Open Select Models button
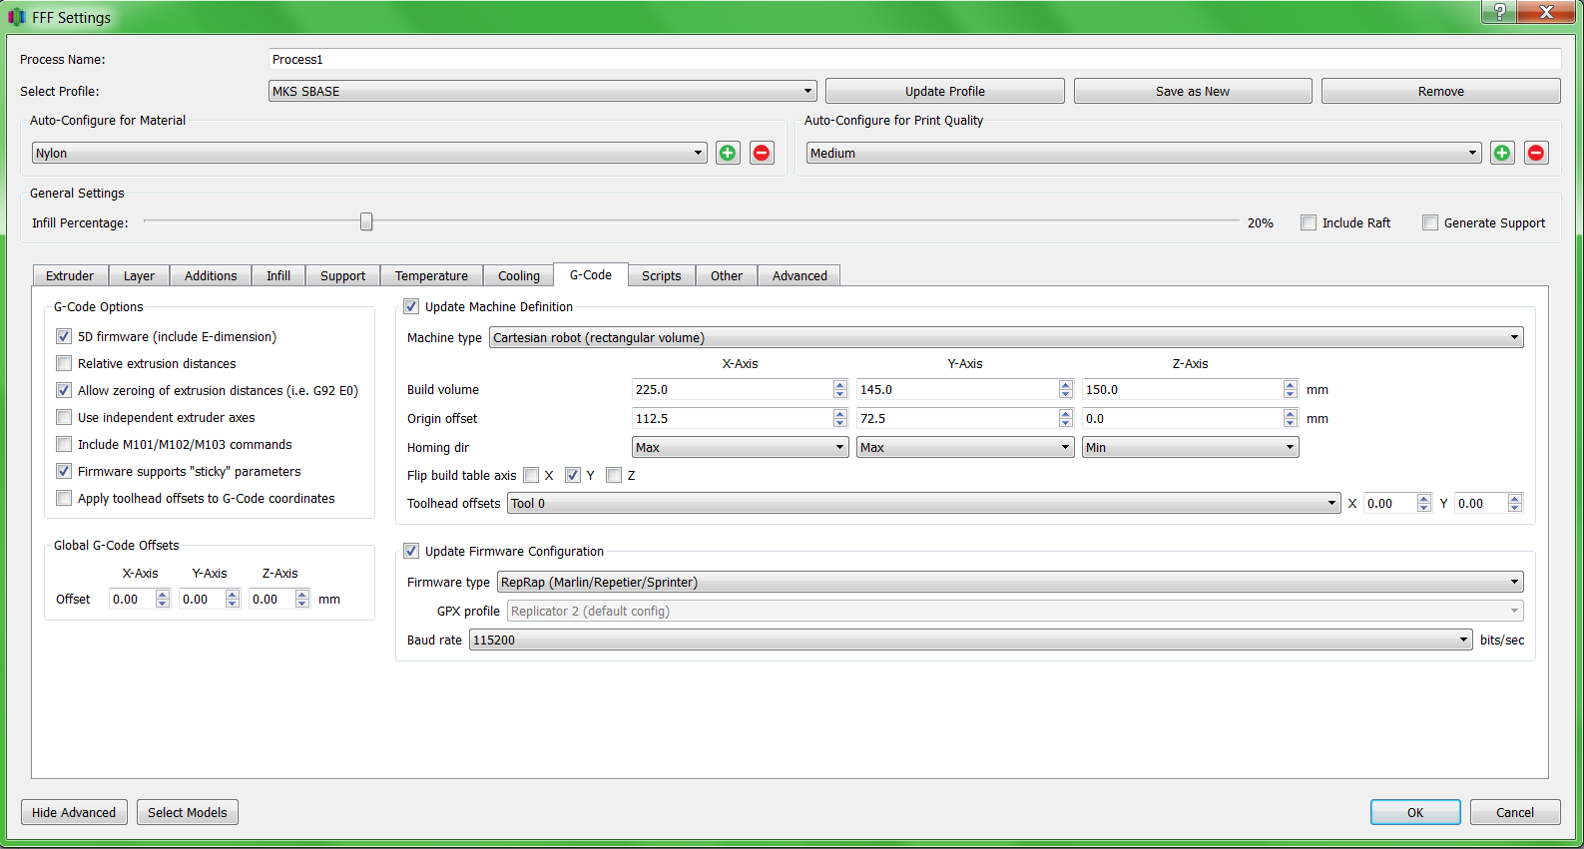1584x849 pixels. pos(188,812)
